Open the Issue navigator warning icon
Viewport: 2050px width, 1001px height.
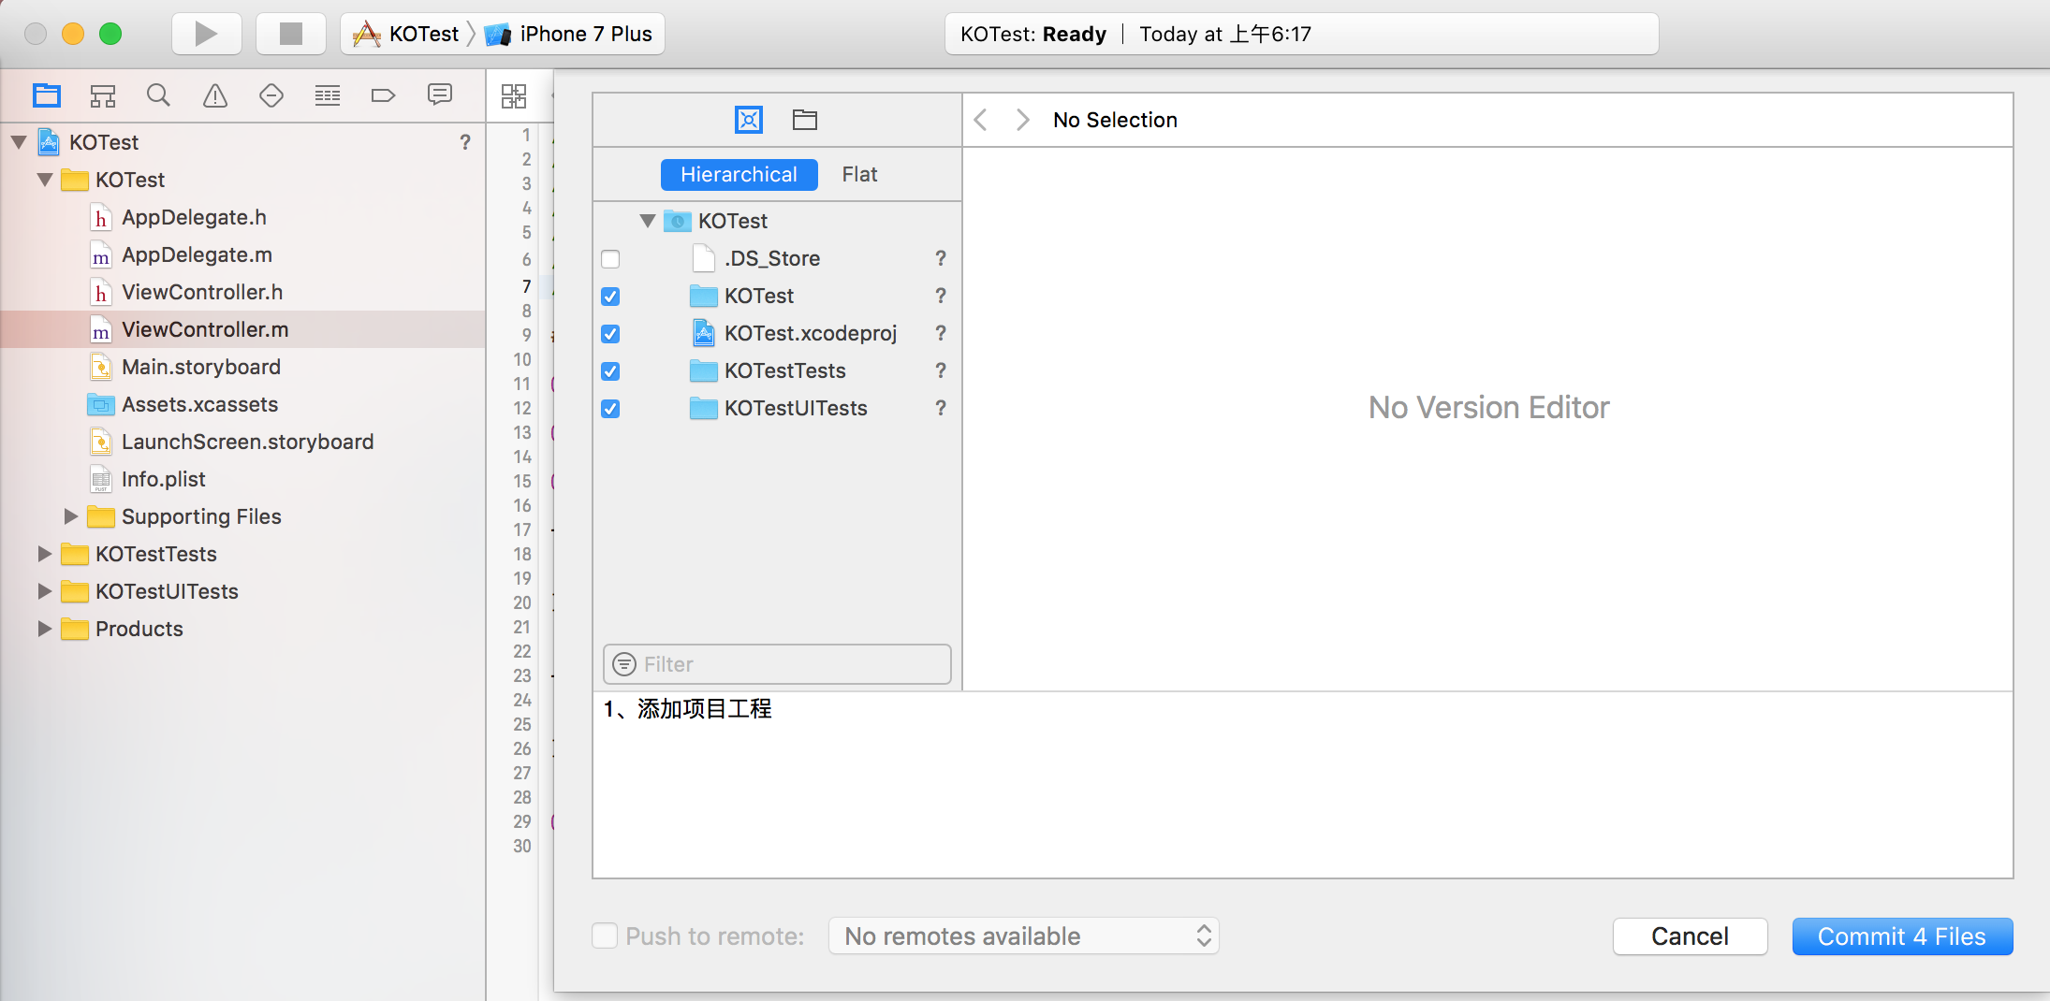point(215,95)
